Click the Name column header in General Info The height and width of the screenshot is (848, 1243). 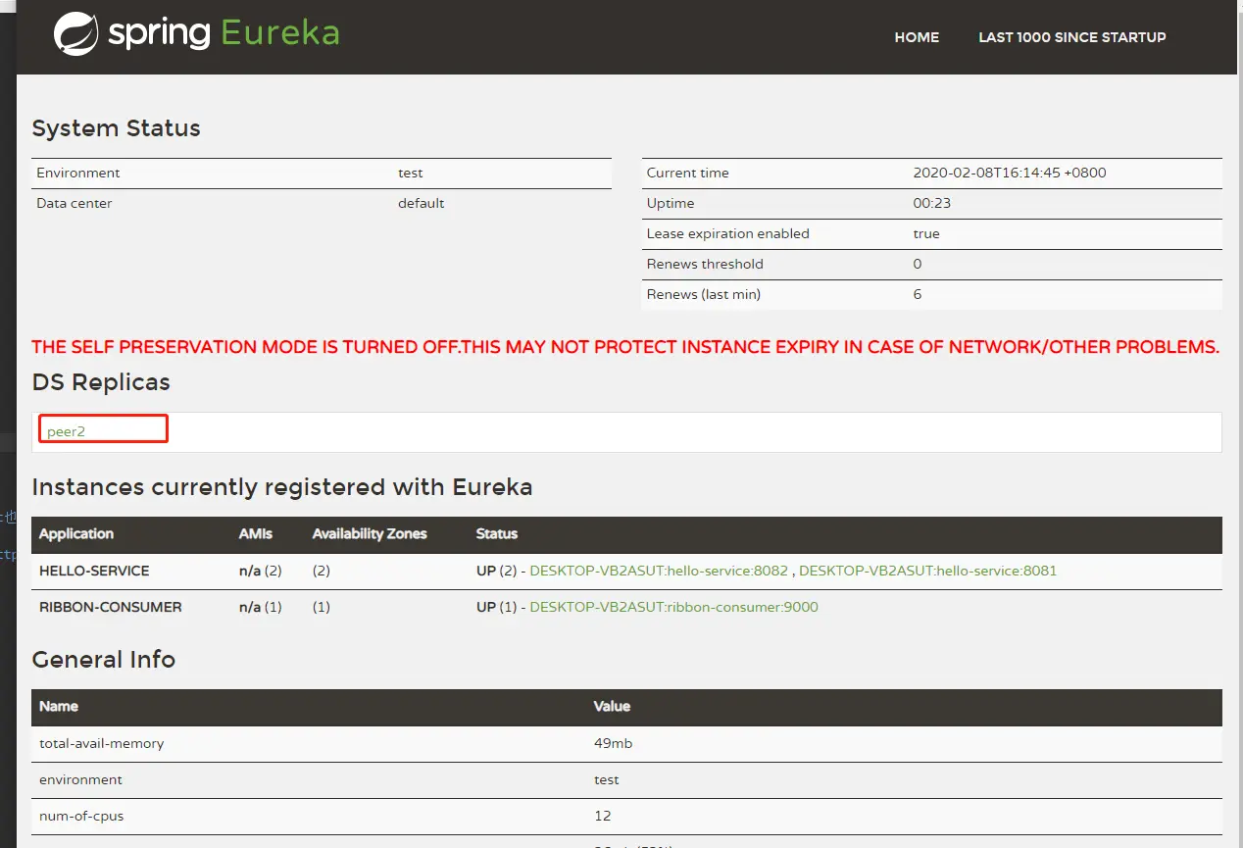(x=59, y=706)
